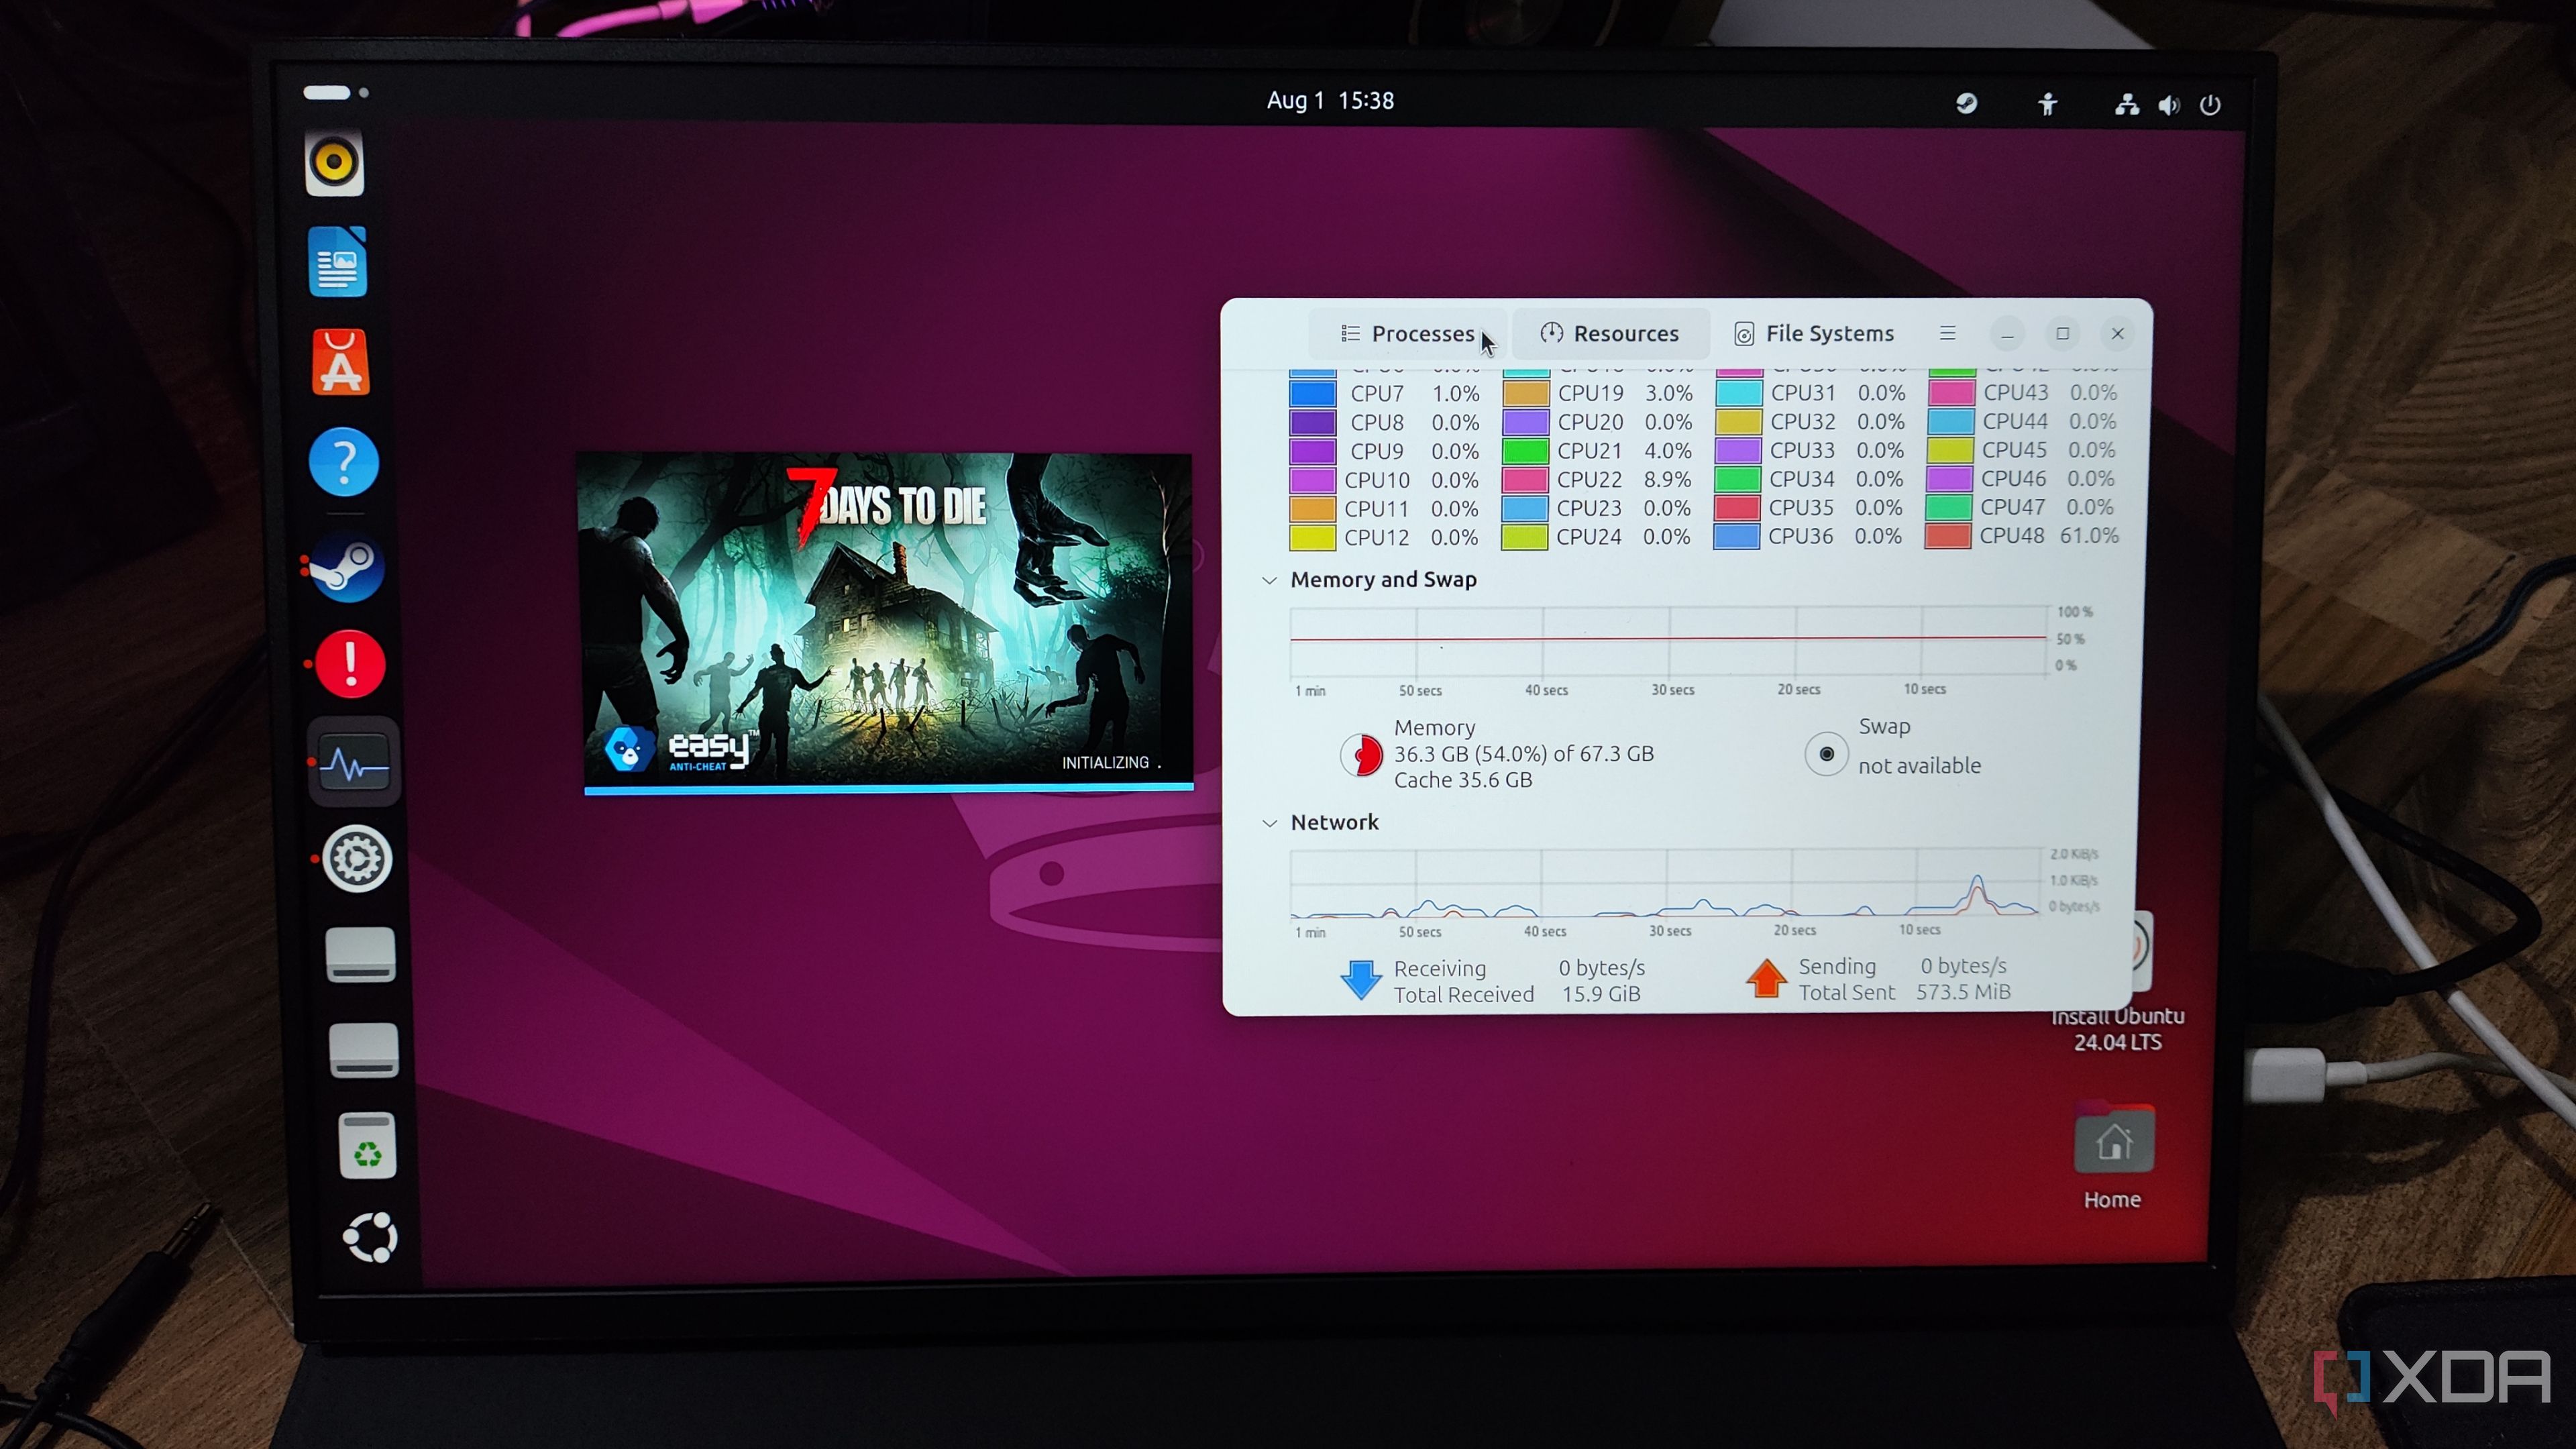Click the '8.9%' value beside CPU22

pyautogui.click(x=1667, y=480)
